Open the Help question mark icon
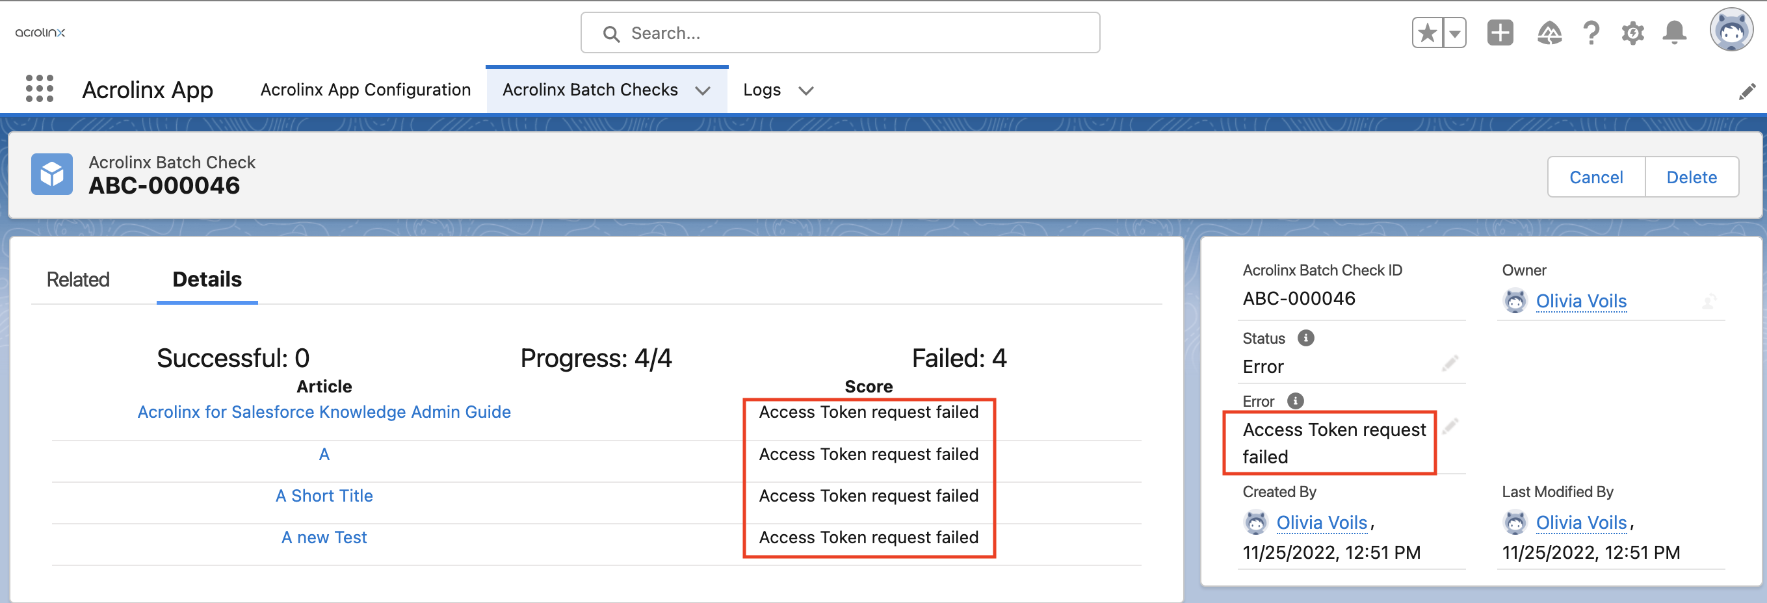This screenshot has width=1767, height=603. [x=1591, y=33]
